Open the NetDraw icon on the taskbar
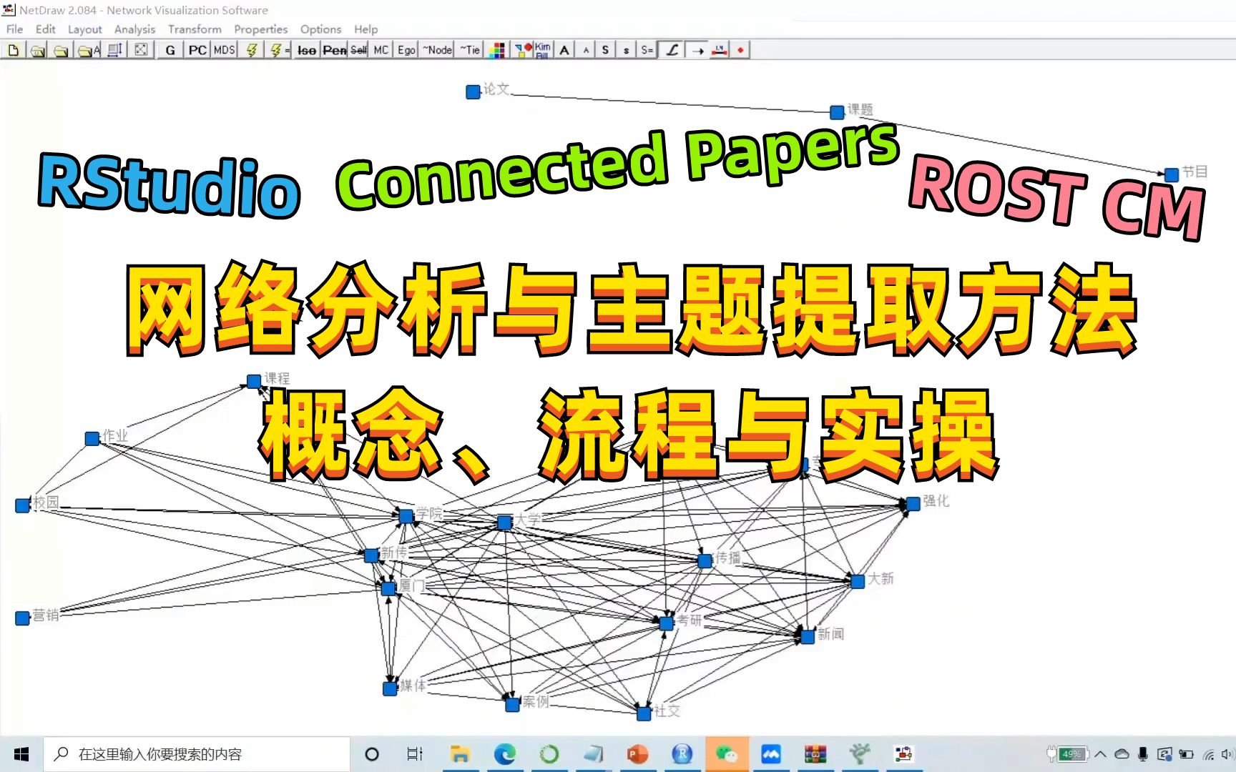The width and height of the screenshot is (1236, 772). coord(903,754)
